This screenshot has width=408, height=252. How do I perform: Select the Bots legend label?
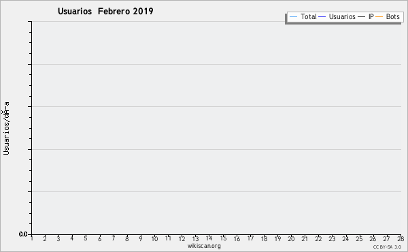pos(392,16)
